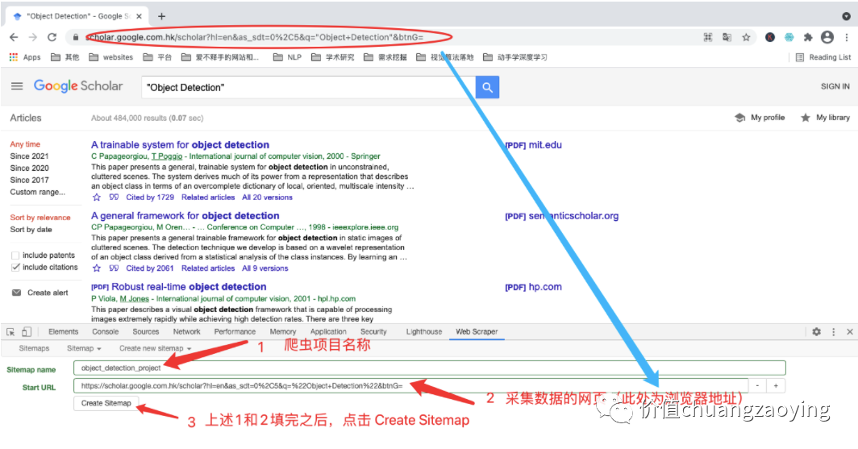
Task: Open All 20 versions
Action: click(x=267, y=197)
